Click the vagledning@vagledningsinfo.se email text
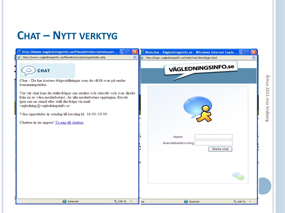 pyautogui.click(x=45, y=106)
